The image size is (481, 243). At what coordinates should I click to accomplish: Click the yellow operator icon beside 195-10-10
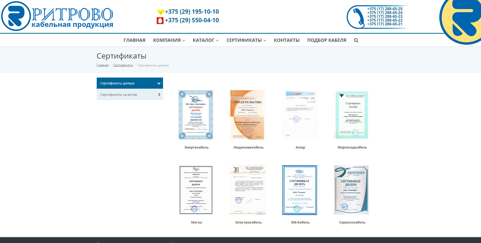coord(161,12)
